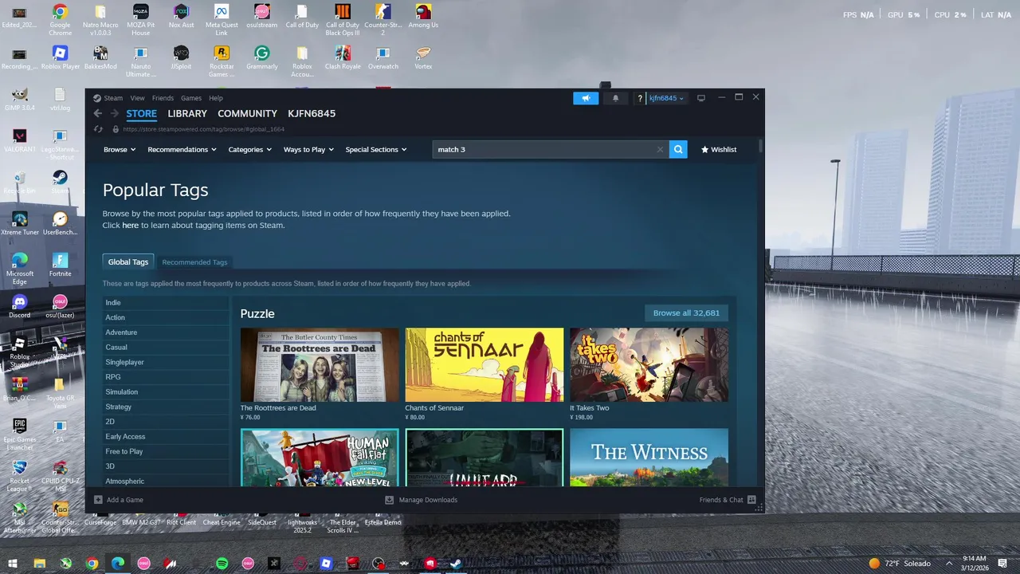Open the Wishlist link
The width and height of the screenshot is (1020, 574).
(x=718, y=149)
